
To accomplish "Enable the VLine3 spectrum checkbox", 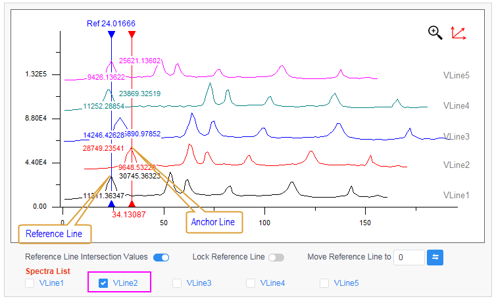I will tap(177, 283).
